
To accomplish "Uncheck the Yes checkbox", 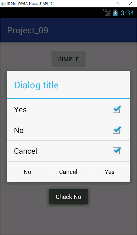I will pos(117,109).
